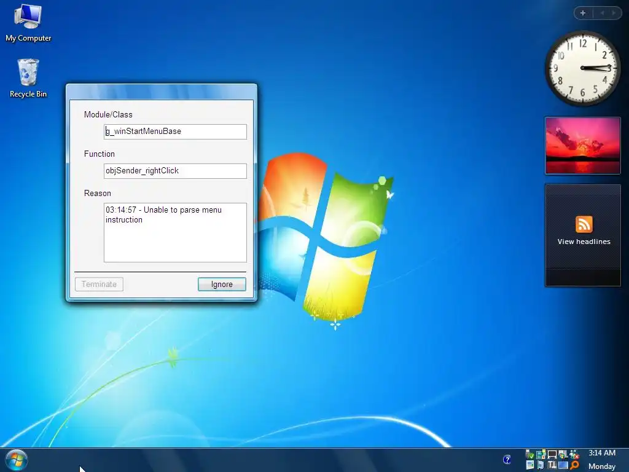Click the Module/Class label
The image size is (629, 472).
coord(108,115)
